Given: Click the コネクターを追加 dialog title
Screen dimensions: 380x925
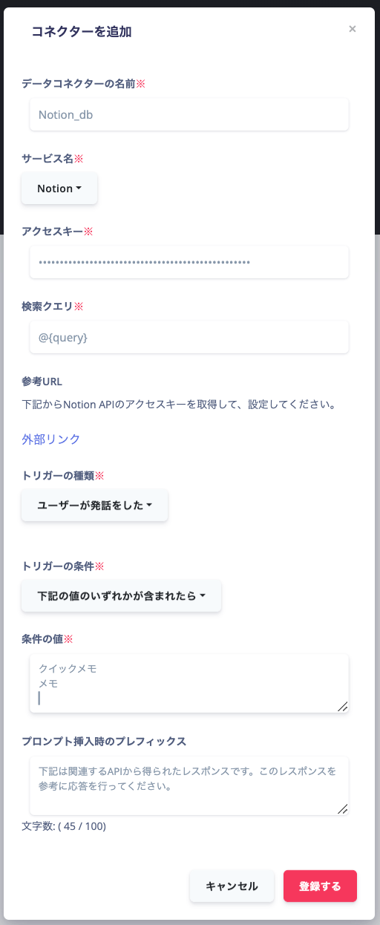Looking at the screenshot, I should point(82,31).
